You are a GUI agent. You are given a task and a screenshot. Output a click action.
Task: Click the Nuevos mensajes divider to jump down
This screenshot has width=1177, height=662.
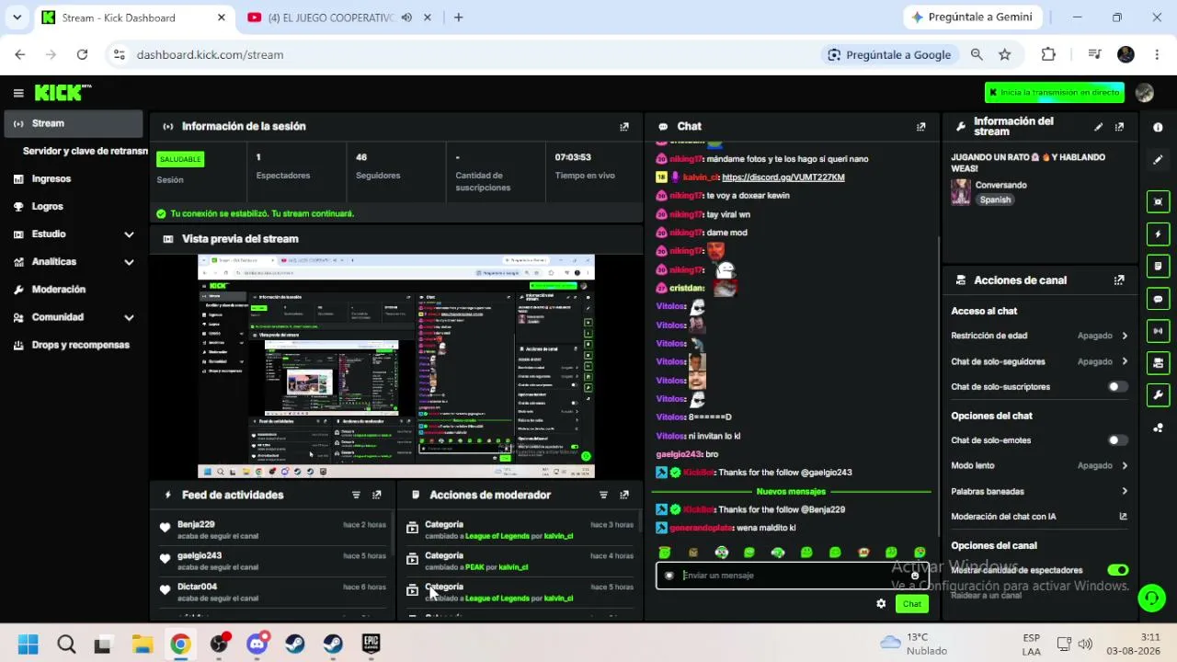point(791,492)
